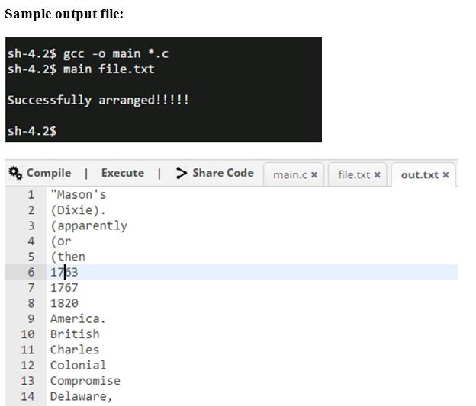Click the Share Code arrow icon
Screen dimensions: 476x406
tap(182, 173)
